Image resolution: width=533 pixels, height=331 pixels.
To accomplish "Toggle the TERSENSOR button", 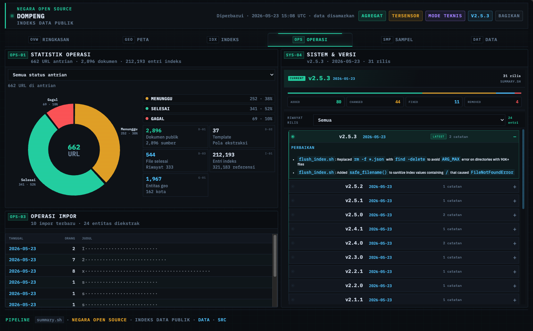I will [406, 16].
